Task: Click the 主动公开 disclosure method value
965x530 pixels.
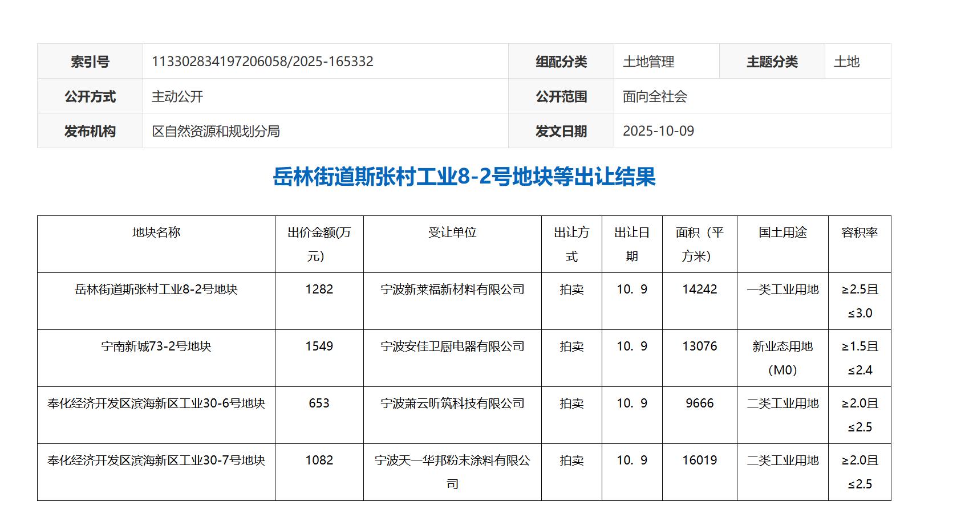Action: point(177,96)
